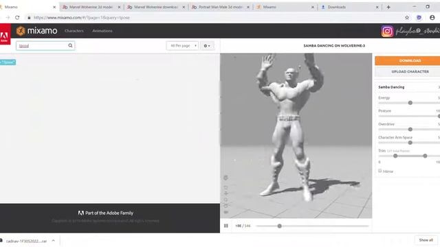Click the downloaded file icon in downloads bar
The width and height of the screenshot is (440, 247).
(x=1, y=241)
